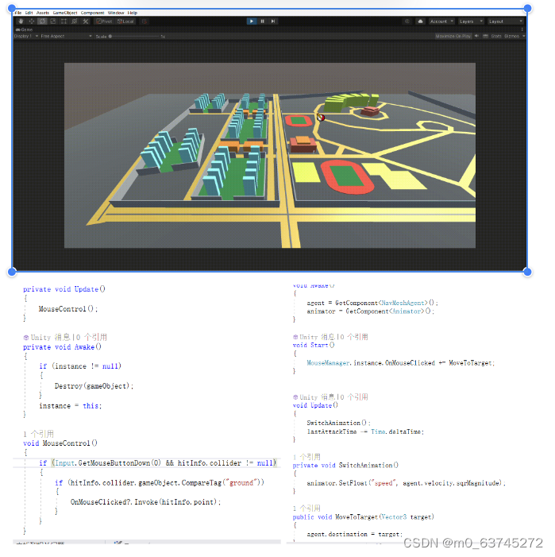Open the File menu
The image size is (555, 557).
point(18,13)
